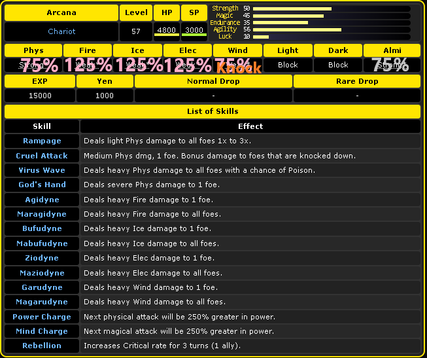This screenshot has width=427, height=358.
Task: Click the Almi resistance header
Action: pyautogui.click(x=392, y=50)
